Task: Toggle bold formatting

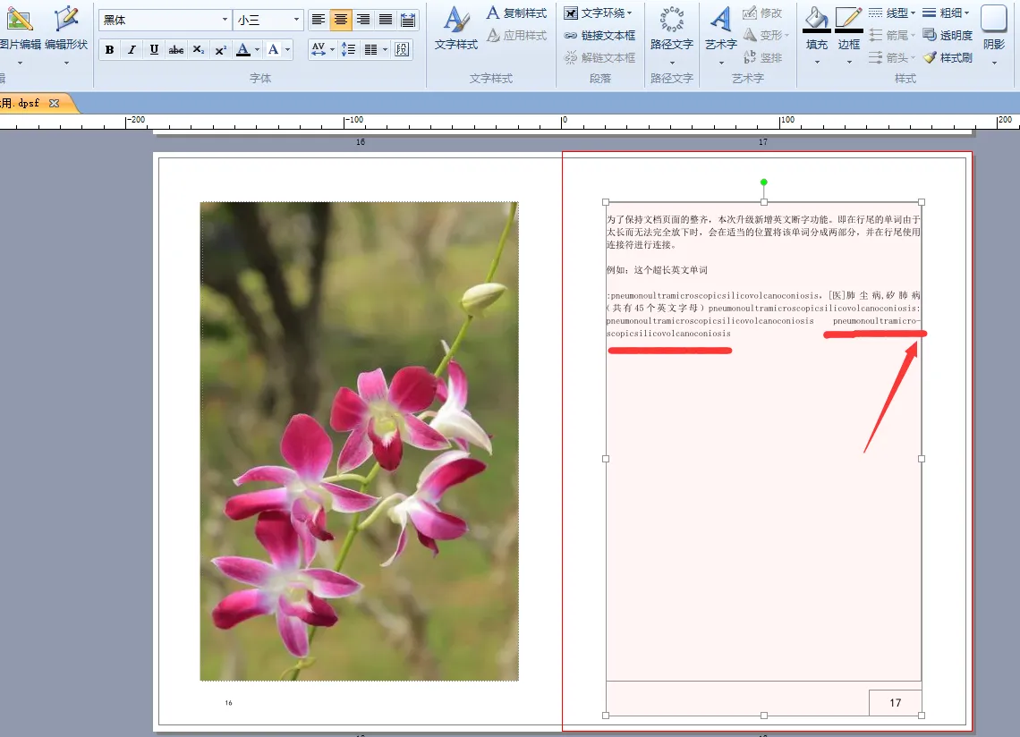Action: click(x=109, y=50)
